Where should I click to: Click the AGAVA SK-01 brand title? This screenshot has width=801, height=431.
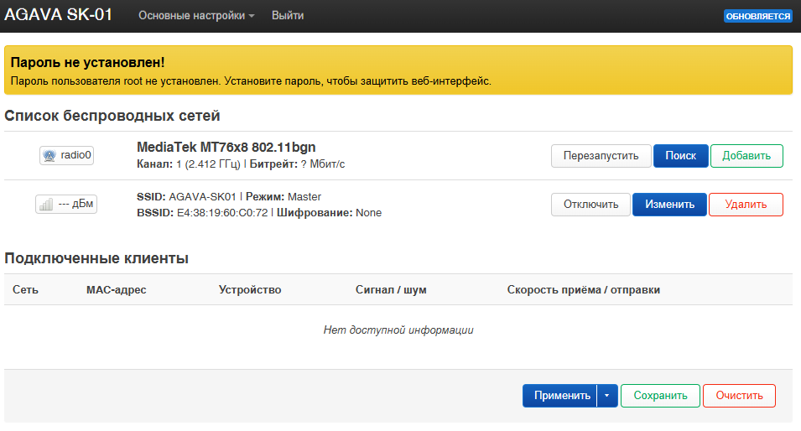tap(59, 16)
